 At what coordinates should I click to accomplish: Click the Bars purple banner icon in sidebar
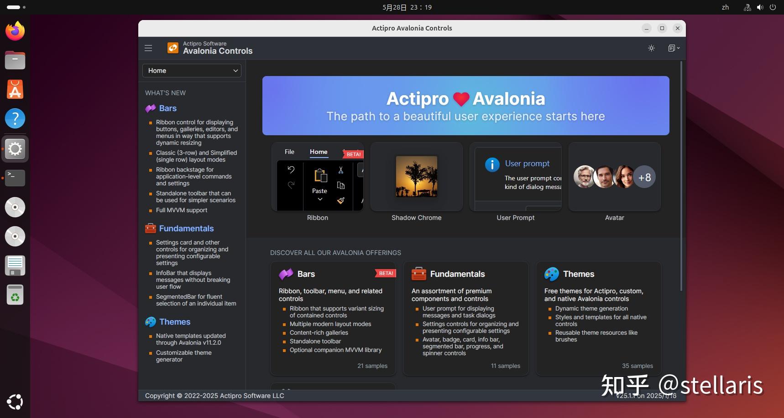click(150, 108)
